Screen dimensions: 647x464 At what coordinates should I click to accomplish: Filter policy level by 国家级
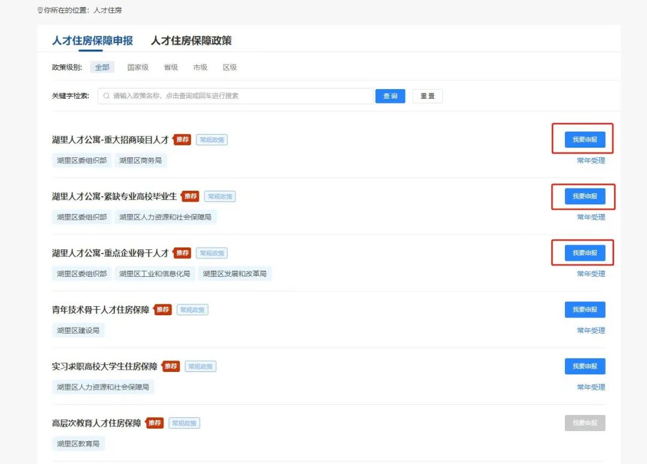pyautogui.click(x=138, y=68)
